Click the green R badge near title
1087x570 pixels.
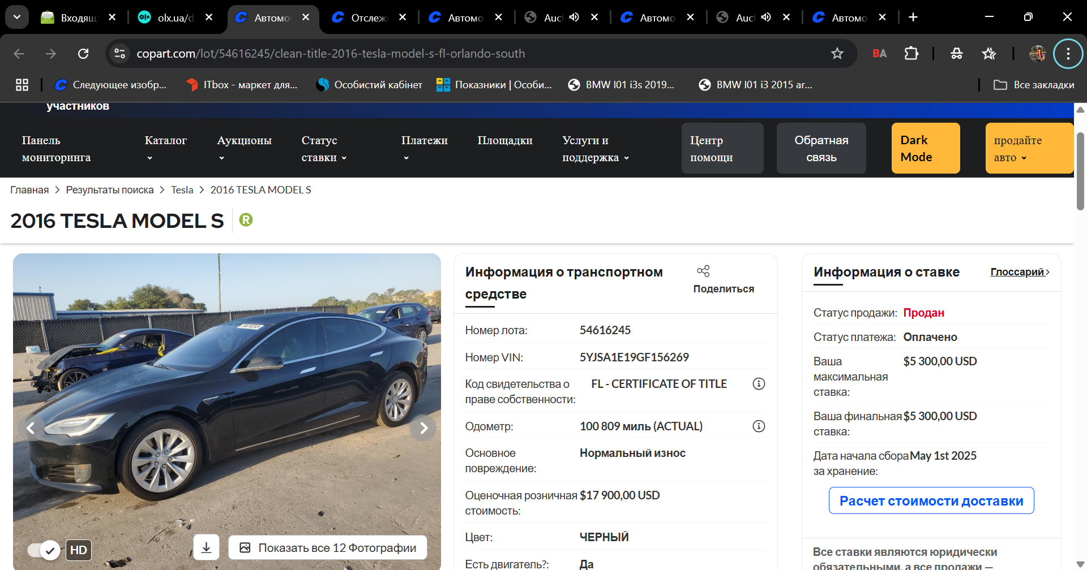click(246, 219)
